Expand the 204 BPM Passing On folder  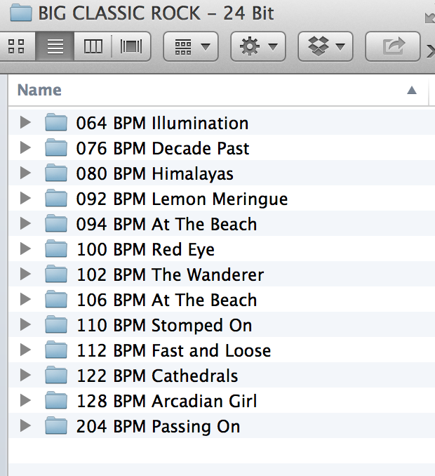point(26,426)
